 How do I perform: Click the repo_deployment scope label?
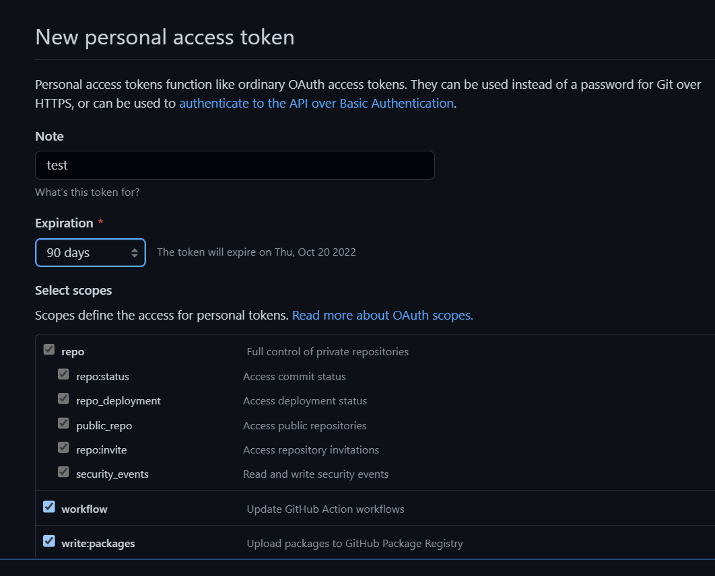coord(118,400)
